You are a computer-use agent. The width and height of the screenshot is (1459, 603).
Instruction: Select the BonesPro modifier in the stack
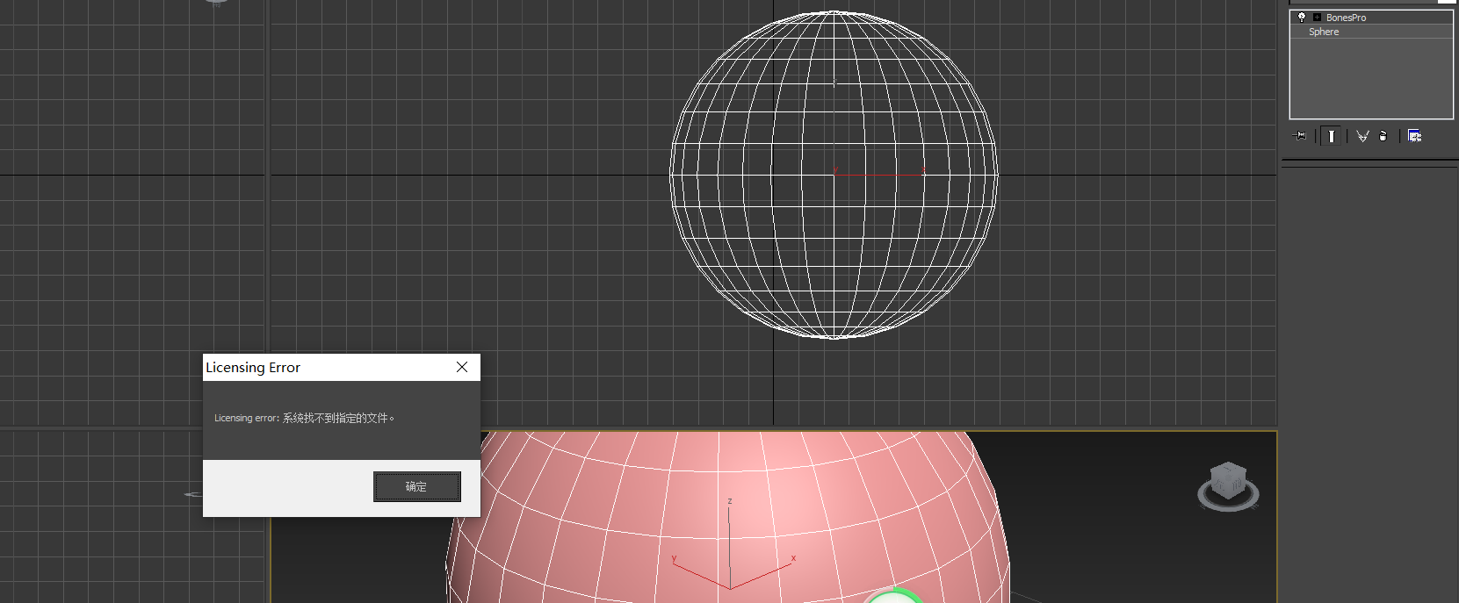1346,18
